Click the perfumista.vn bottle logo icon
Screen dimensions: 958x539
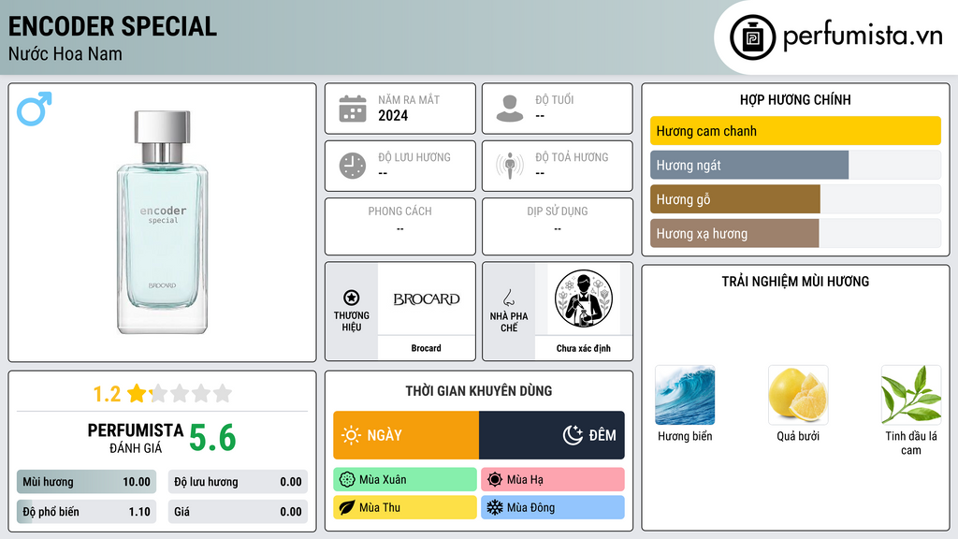click(752, 37)
